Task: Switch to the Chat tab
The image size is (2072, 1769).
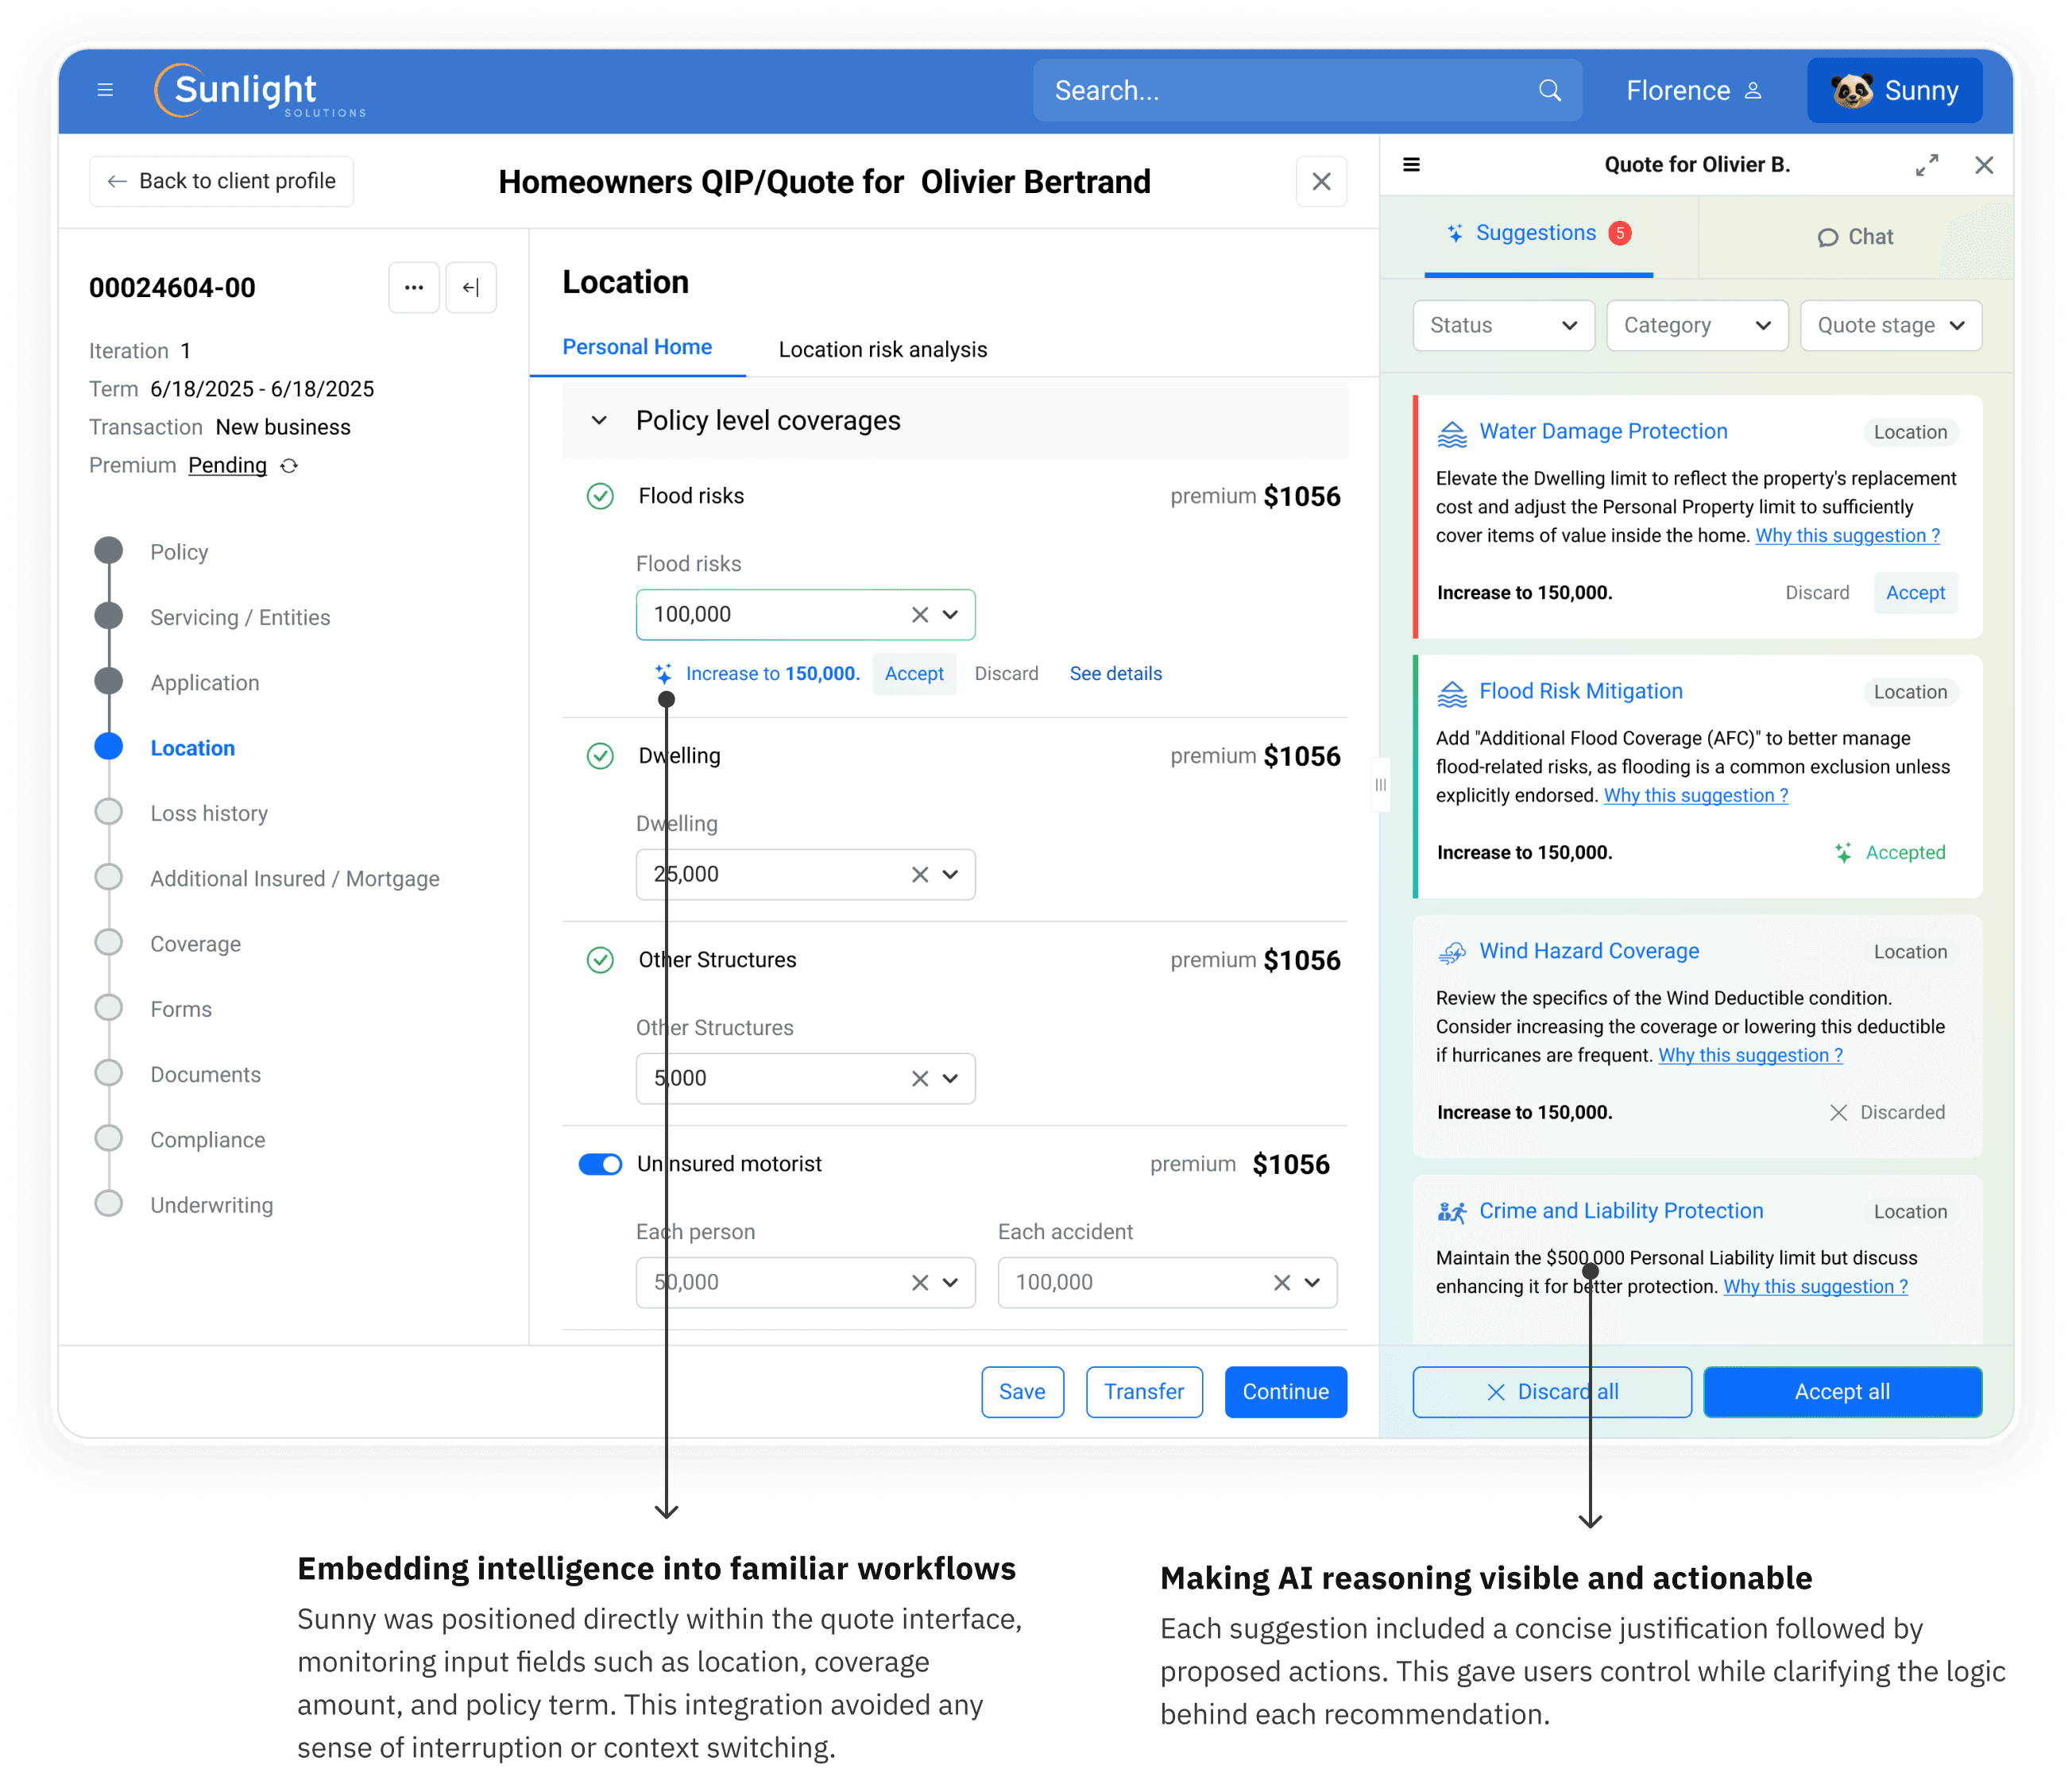Action: coord(1854,237)
